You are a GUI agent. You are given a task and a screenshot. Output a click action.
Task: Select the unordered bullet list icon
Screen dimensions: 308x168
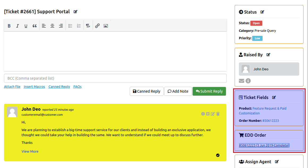click(x=70, y=26)
